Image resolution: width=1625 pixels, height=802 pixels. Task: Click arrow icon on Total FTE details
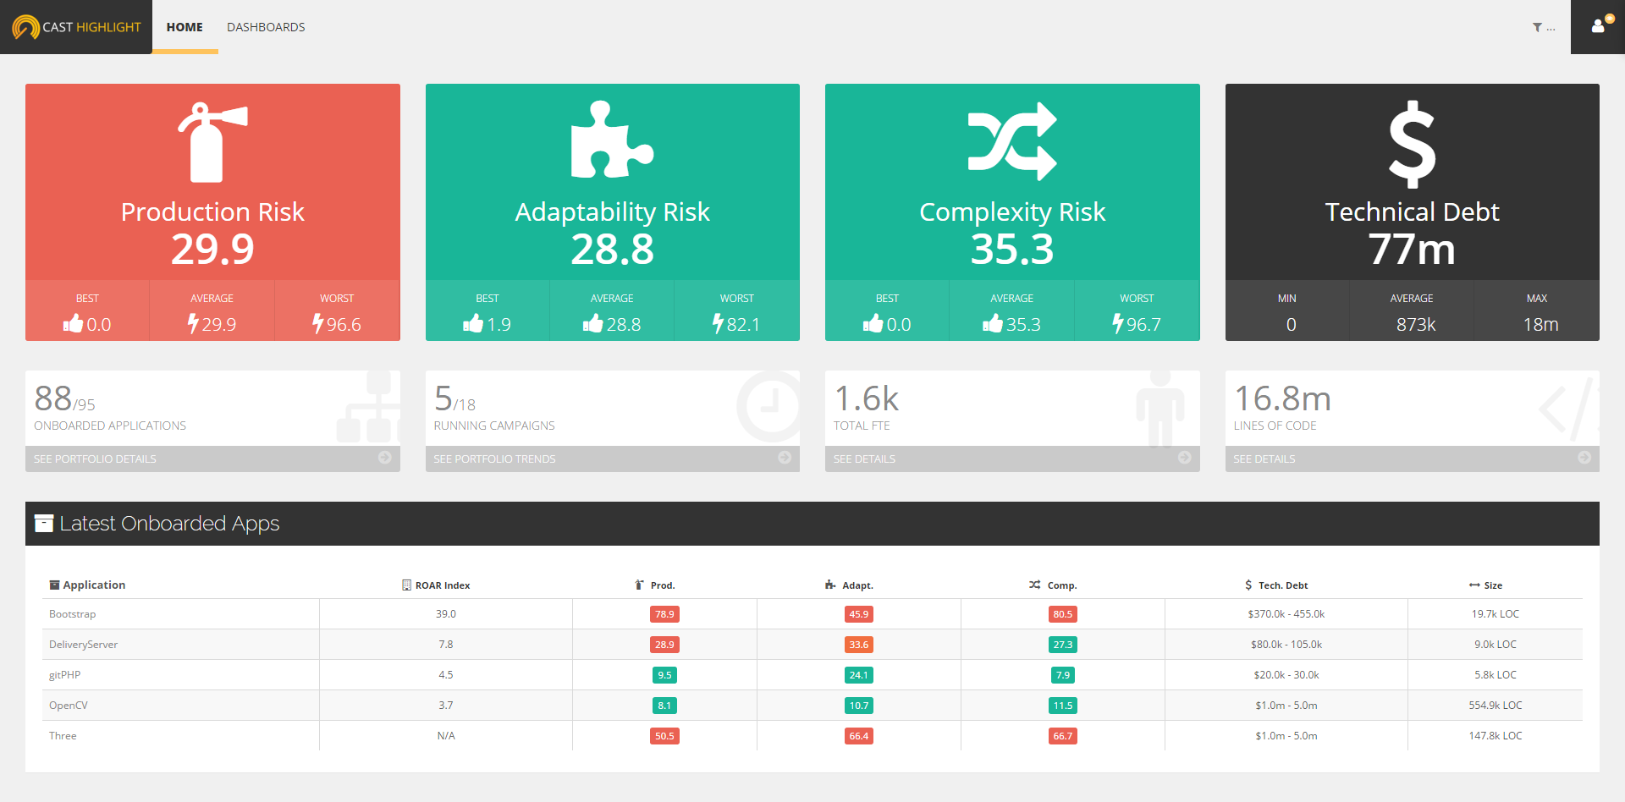point(1185,458)
